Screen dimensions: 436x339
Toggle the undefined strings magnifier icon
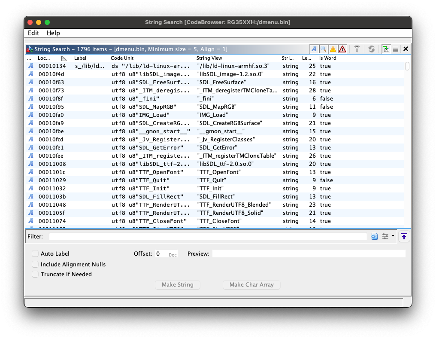click(x=324, y=49)
